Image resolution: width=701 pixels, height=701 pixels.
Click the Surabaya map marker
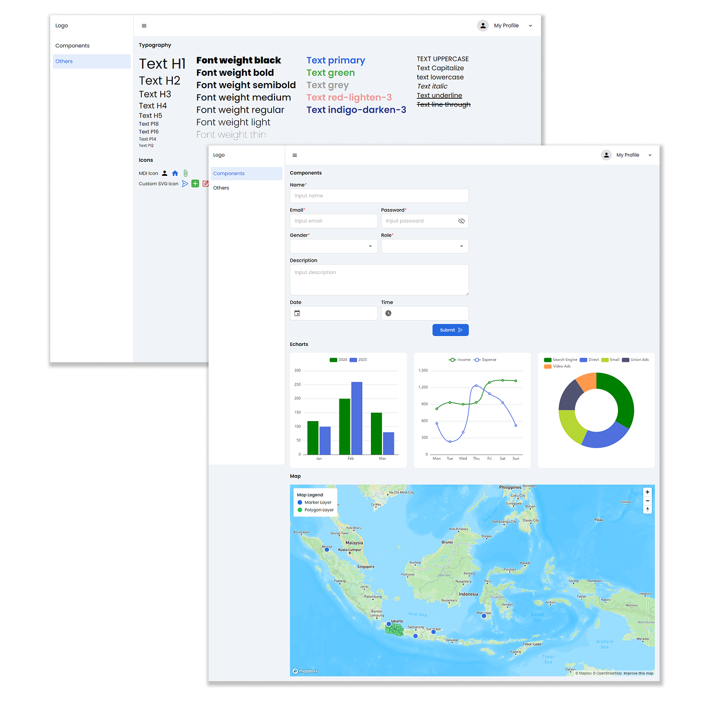(x=434, y=632)
